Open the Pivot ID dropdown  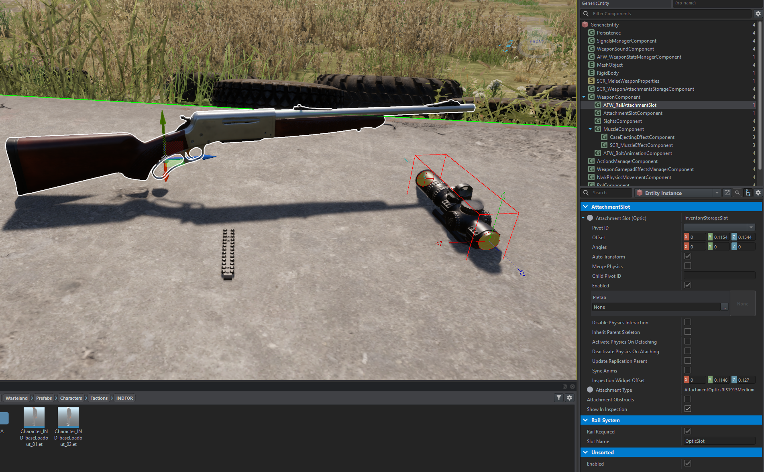coord(751,228)
